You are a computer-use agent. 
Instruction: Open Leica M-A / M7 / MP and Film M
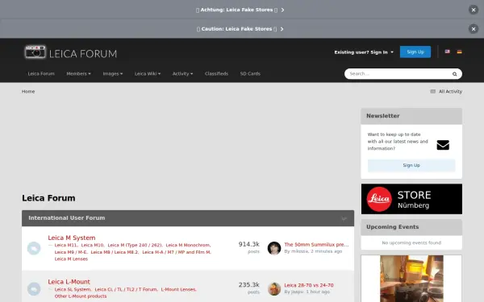coord(177,252)
